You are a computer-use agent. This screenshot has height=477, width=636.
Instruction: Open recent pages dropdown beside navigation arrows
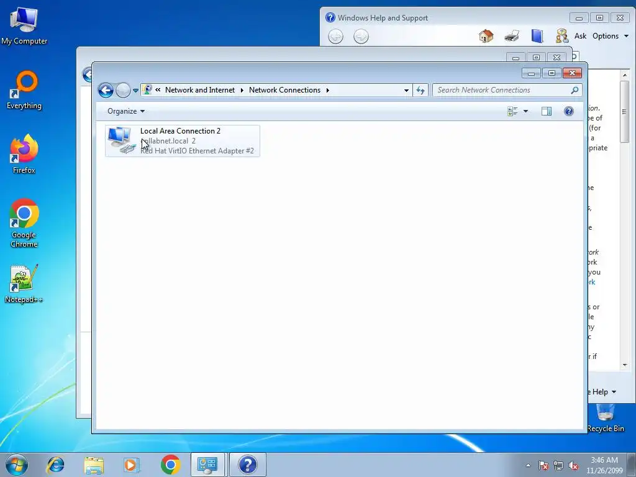(135, 91)
